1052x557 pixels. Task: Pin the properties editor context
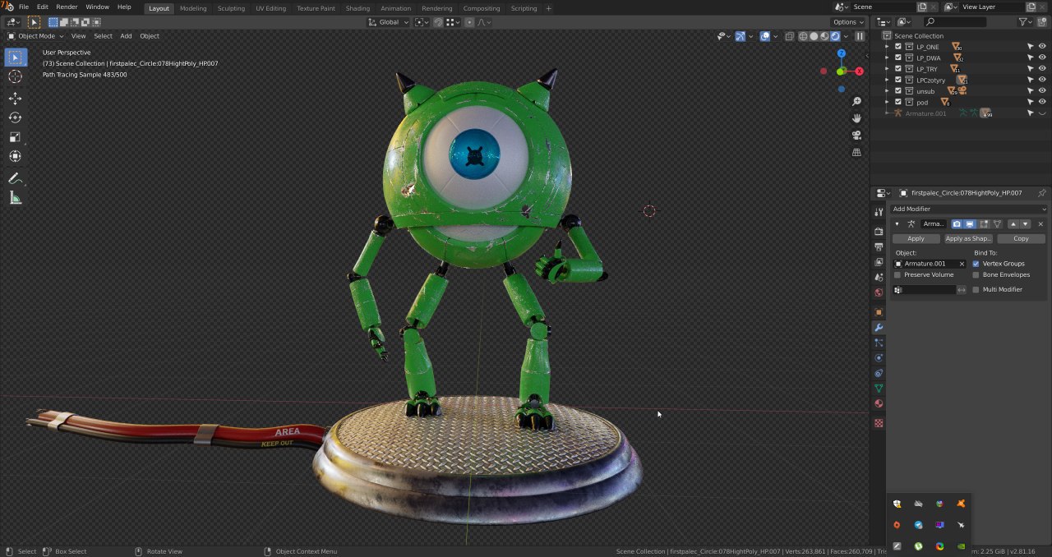tap(1043, 193)
